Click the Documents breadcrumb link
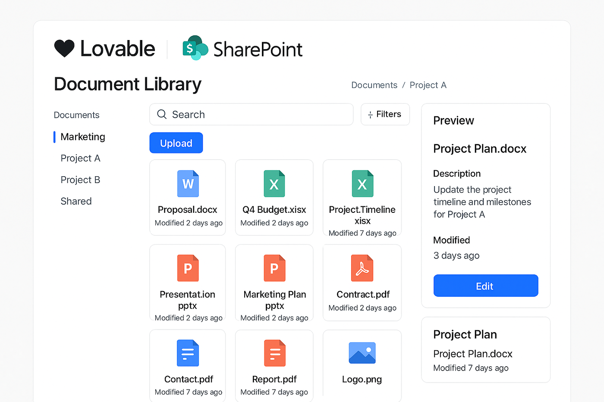The image size is (604, 402). [x=374, y=85]
